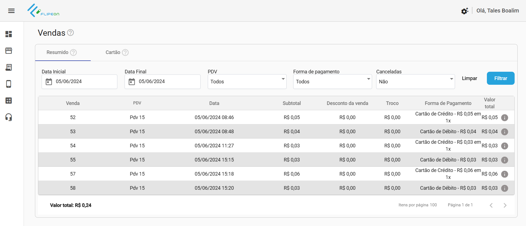The image size is (526, 226).
Task: Click the dashboard icon in sidebar
Action: [9, 34]
